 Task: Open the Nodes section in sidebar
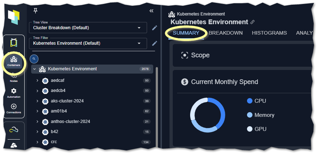pos(14,78)
